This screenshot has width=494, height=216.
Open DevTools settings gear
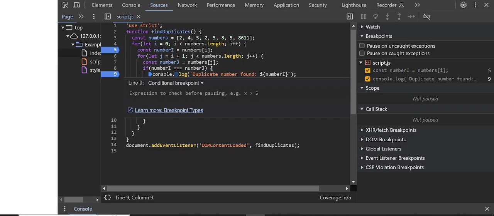(x=463, y=5)
